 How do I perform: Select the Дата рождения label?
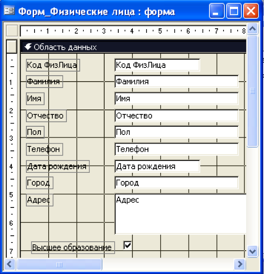(58, 166)
